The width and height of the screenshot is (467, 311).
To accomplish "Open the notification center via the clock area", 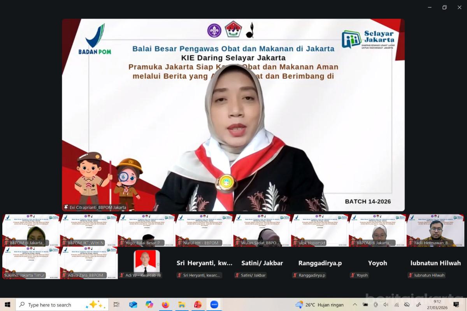I will 437,304.
